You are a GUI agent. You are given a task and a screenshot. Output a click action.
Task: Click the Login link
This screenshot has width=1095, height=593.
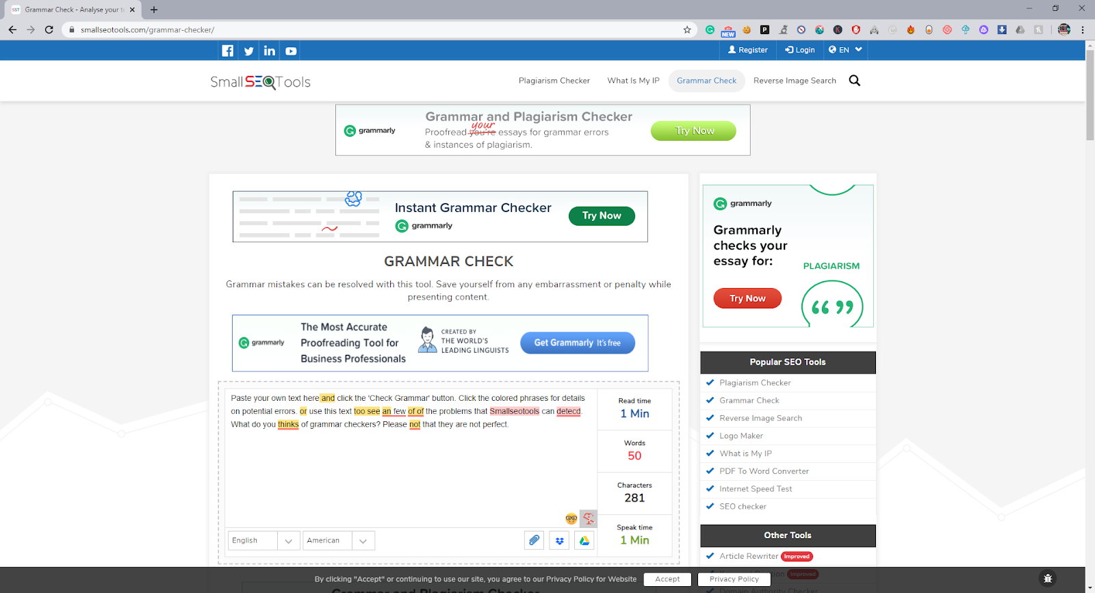tap(799, 50)
